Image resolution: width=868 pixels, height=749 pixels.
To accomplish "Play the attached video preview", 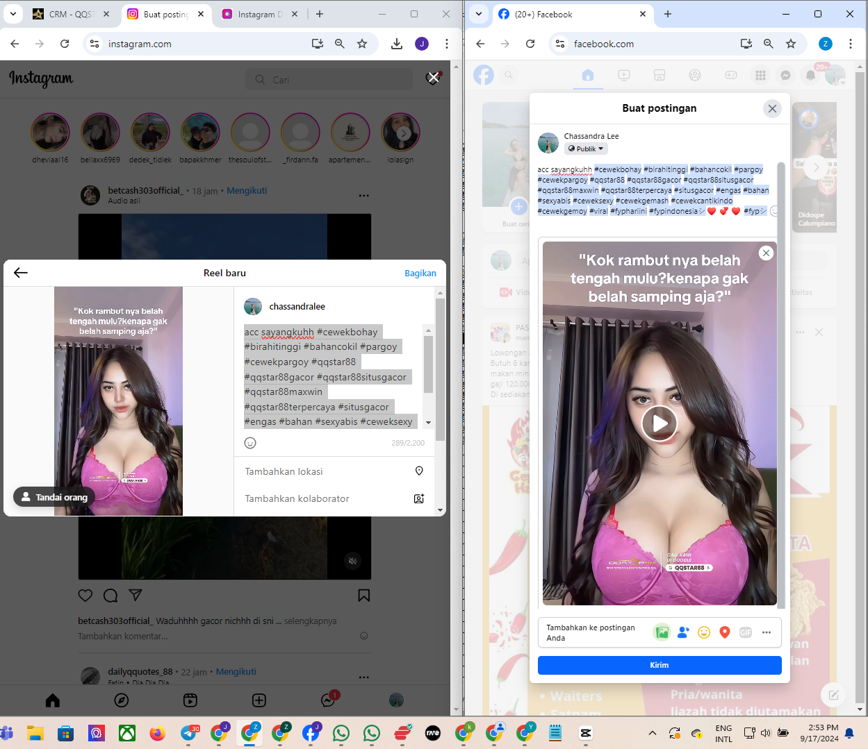I will 660,423.
